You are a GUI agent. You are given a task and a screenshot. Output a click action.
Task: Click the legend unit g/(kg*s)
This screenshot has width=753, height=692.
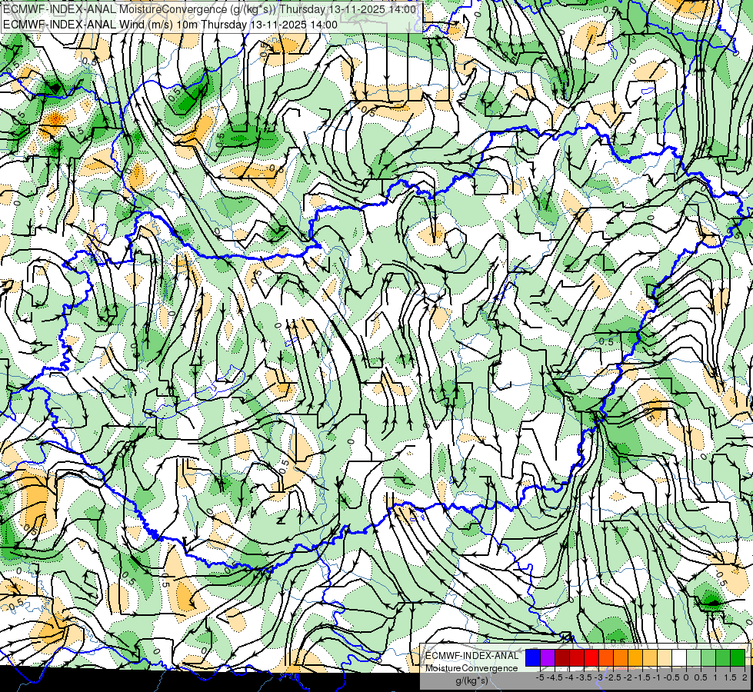tap(471, 680)
